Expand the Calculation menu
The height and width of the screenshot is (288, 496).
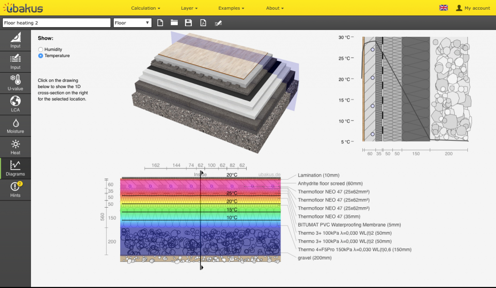coord(145,8)
